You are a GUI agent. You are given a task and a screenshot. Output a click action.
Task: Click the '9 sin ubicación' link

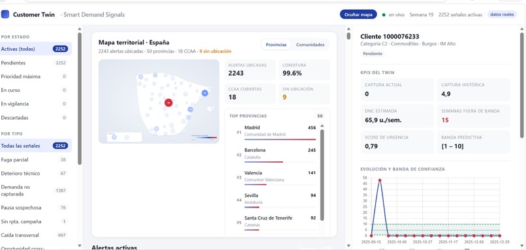215,51
